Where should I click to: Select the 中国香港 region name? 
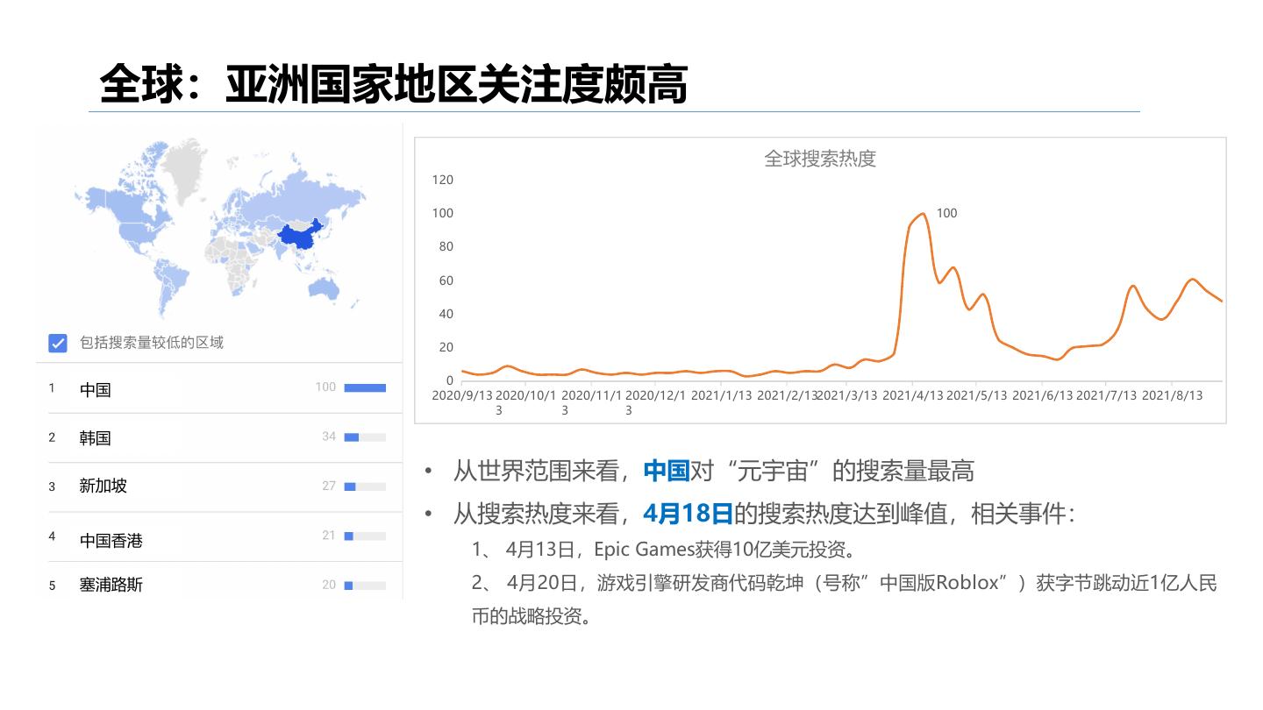coord(111,540)
